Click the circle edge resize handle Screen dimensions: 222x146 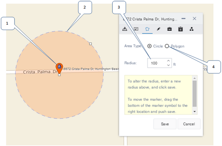tap(91, 44)
